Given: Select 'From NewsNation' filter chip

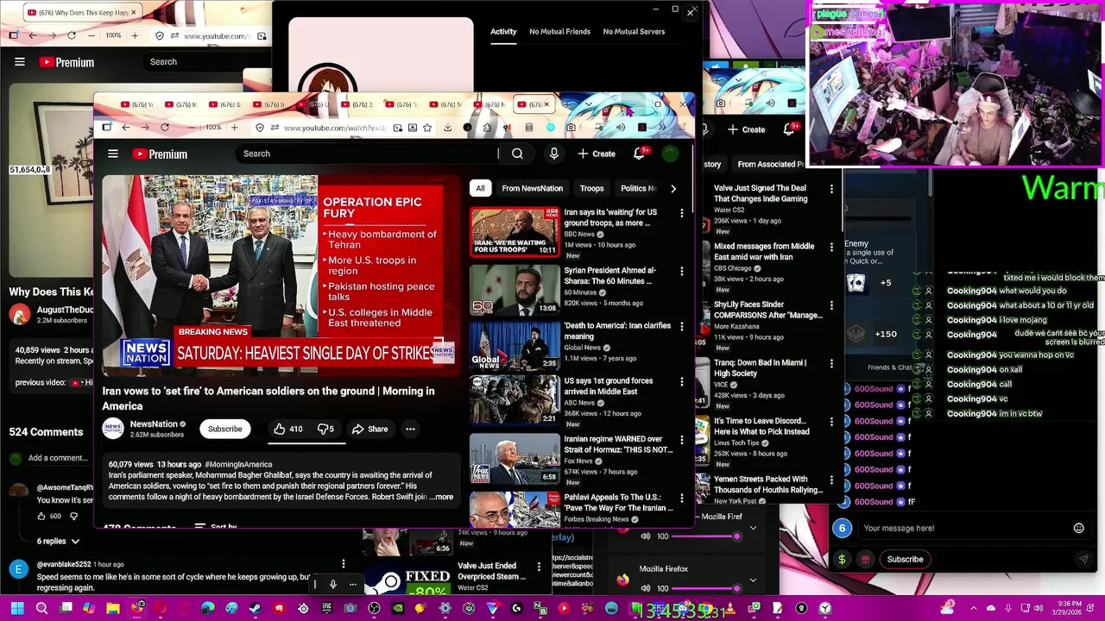Looking at the screenshot, I should pyautogui.click(x=532, y=188).
